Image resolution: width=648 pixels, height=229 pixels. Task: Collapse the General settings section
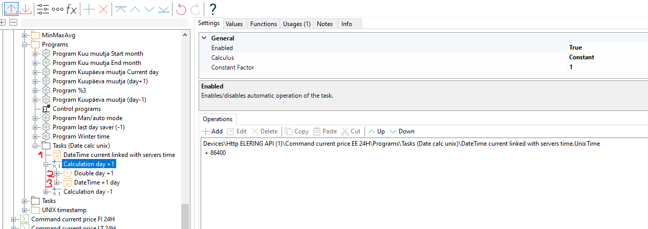(x=205, y=38)
